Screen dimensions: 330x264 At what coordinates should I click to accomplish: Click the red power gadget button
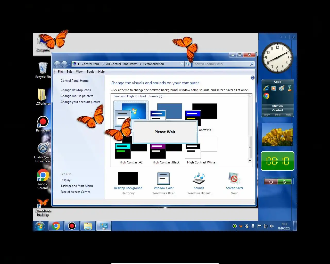click(271, 182)
